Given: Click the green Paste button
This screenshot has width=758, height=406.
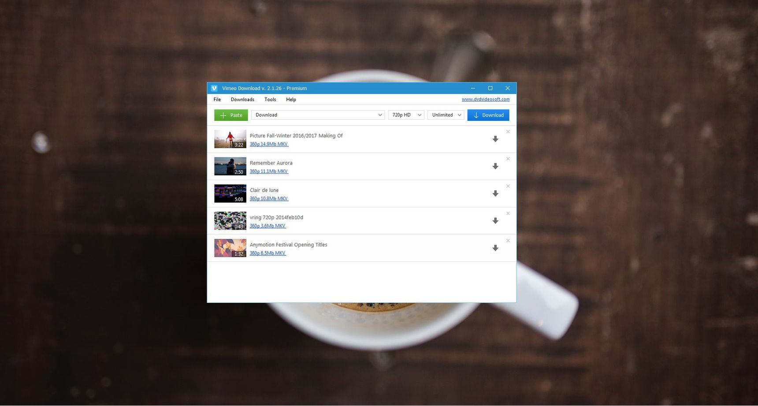Looking at the screenshot, I should coord(231,115).
